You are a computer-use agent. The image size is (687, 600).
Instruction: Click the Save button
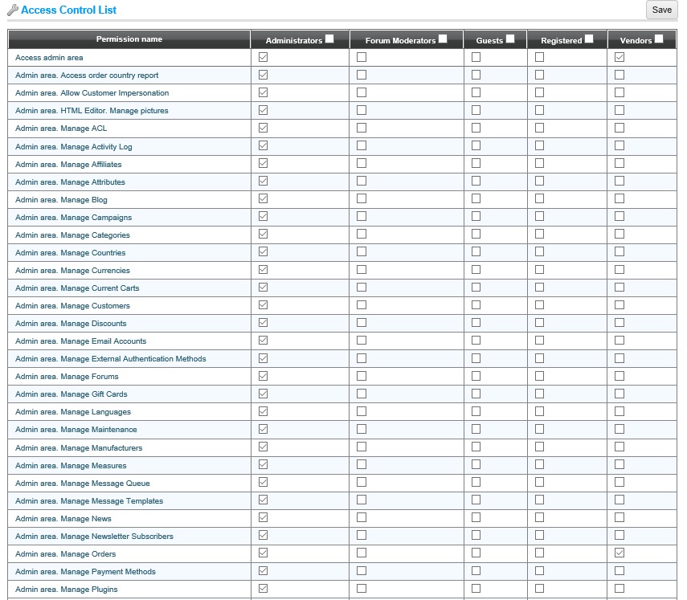(x=661, y=10)
